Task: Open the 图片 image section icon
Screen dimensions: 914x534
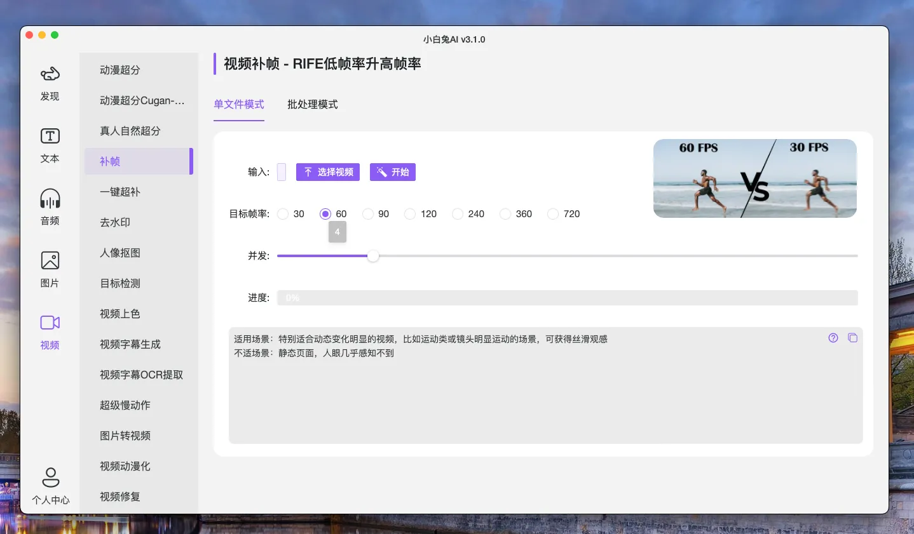Action: (50, 260)
